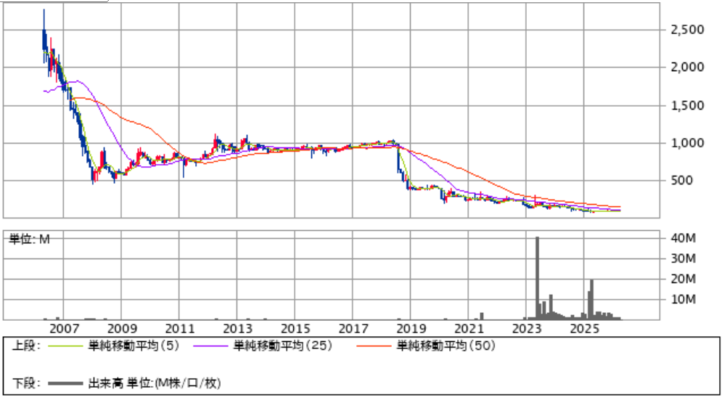Select the 2025 year label on the time axis
The width and height of the screenshot is (722, 400).
point(585,328)
